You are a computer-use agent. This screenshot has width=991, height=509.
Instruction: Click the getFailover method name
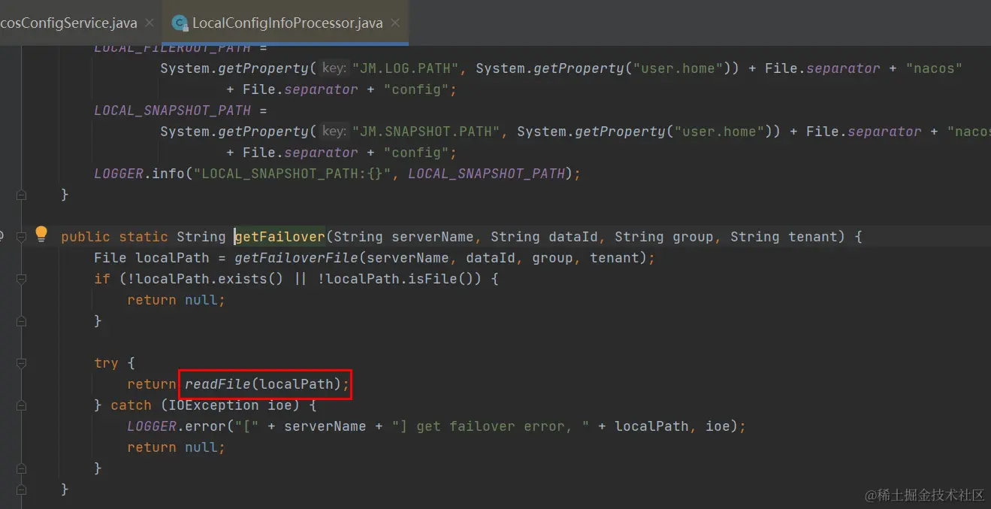(x=279, y=237)
